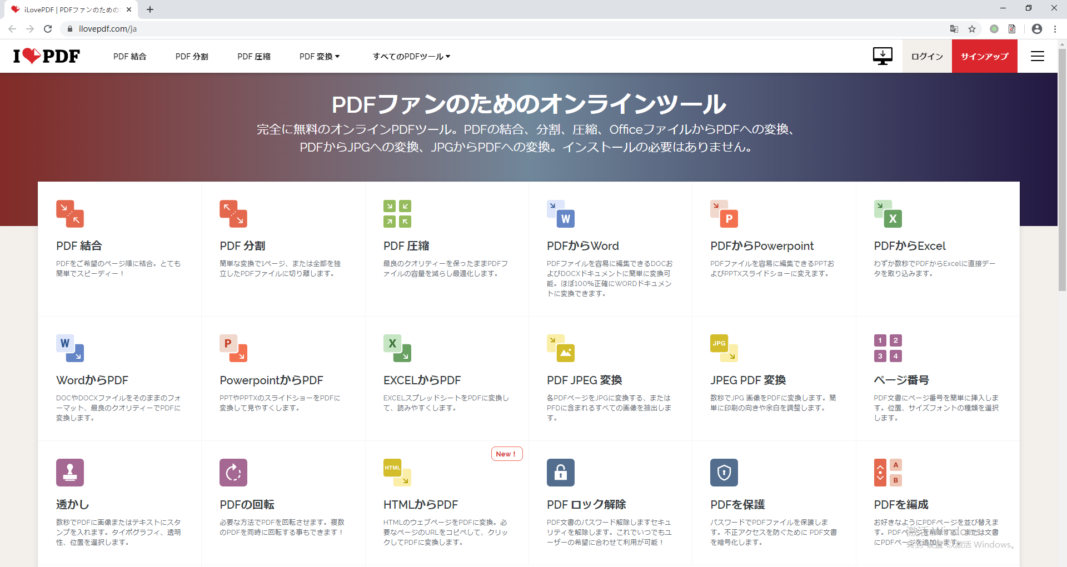Screen dimensions: 1067x567
Task: Click the red サインアップ sign-up button
Action: [985, 56]
